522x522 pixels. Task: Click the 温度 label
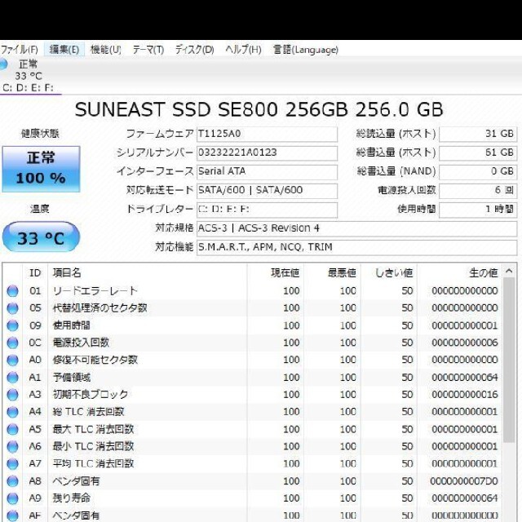40,209
